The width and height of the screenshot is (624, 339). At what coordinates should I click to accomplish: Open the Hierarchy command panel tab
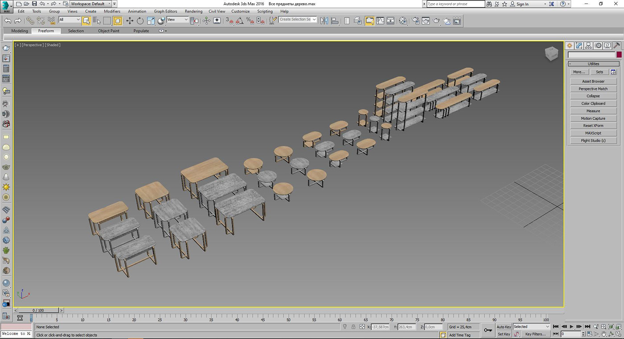point(588,45)
